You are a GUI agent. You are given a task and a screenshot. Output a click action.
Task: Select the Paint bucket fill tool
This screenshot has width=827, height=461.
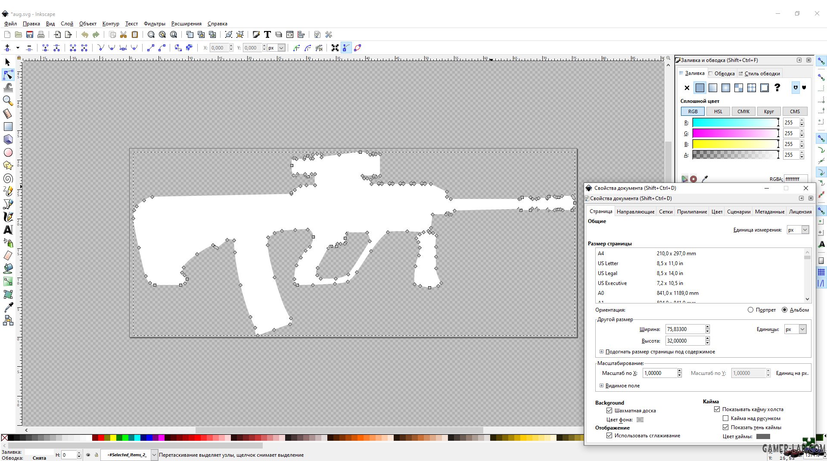[x=7, y=269]
